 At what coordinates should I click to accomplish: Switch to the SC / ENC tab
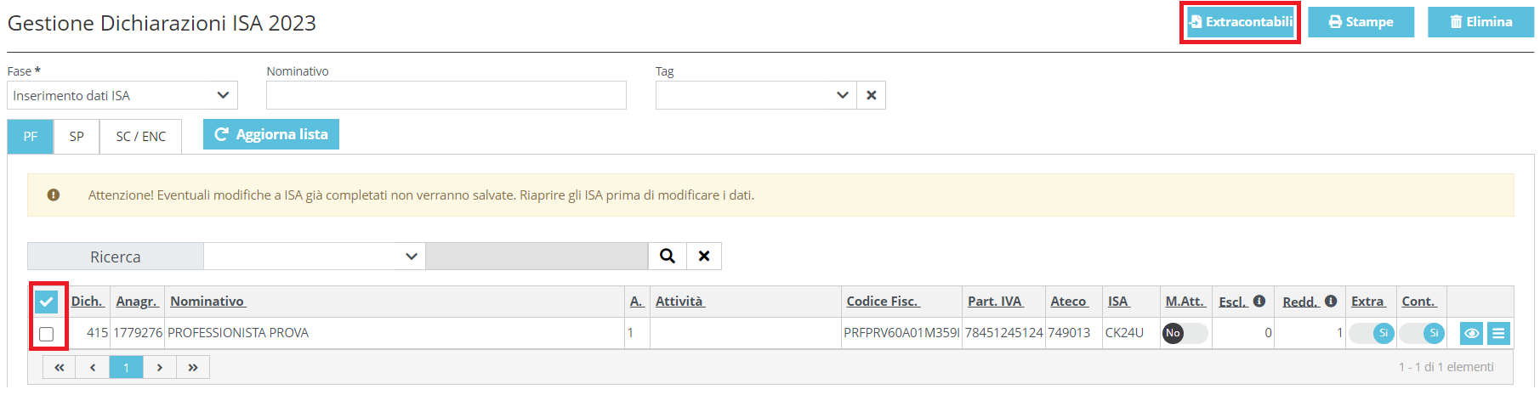pyautogui.click(x=141, y=136)
